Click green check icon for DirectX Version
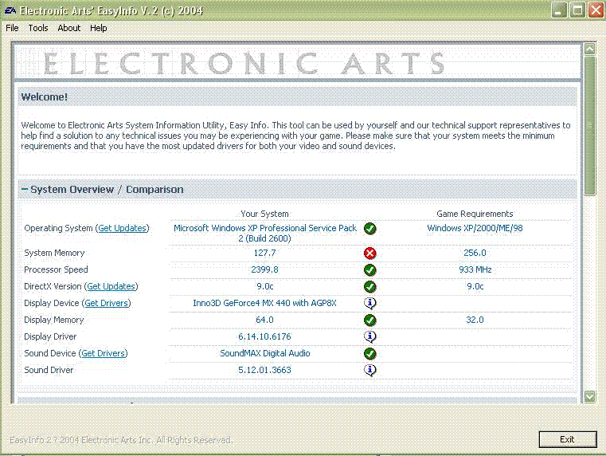This screenshot has height=456, width=606. click(x=369, y=287)
